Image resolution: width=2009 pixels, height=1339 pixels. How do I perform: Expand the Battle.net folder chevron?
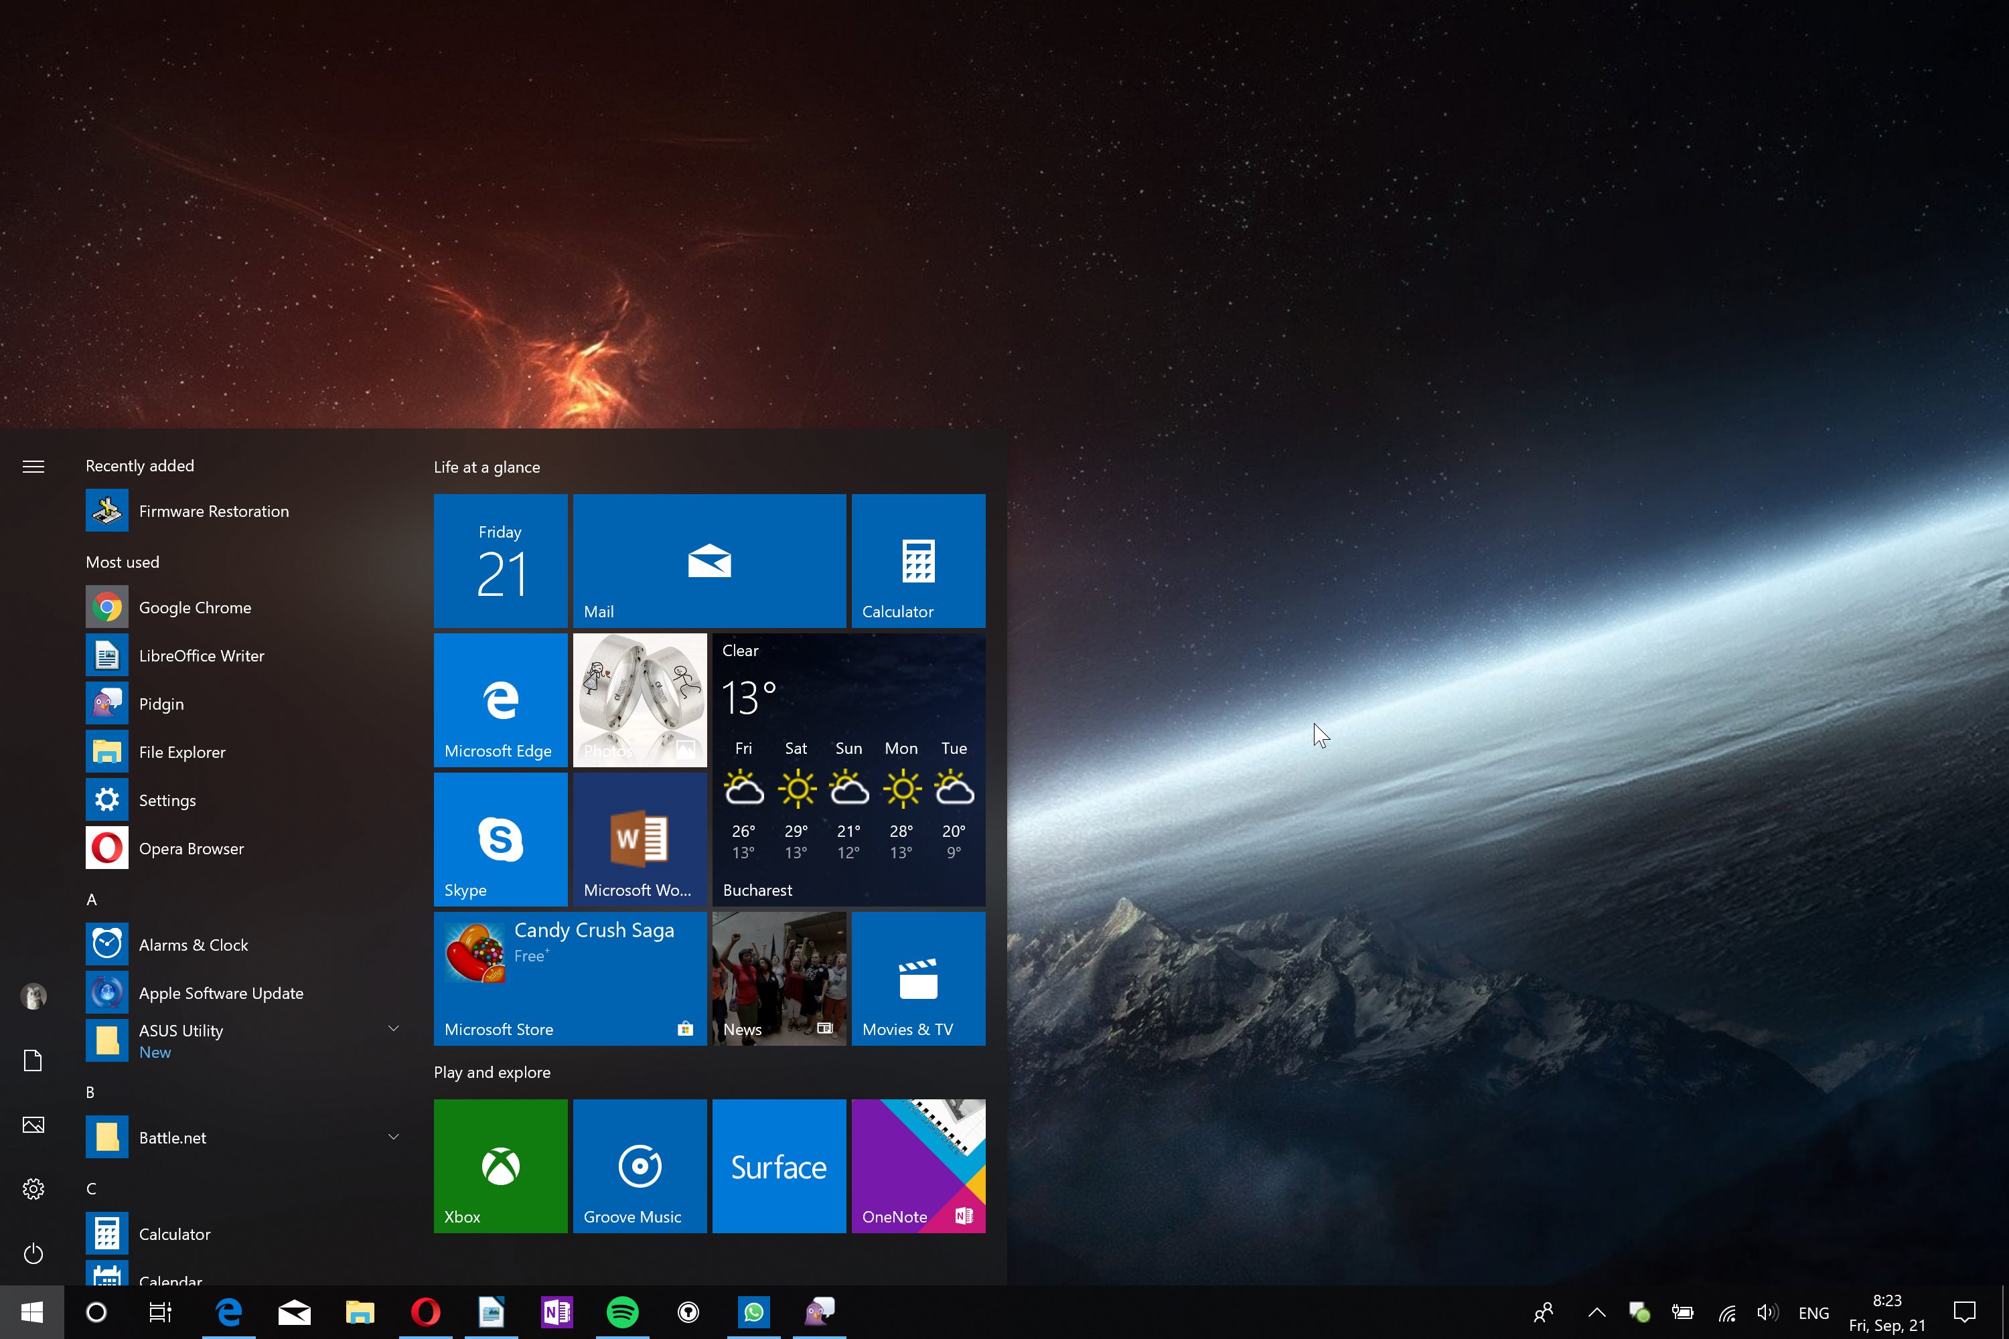coord(394,1137)
